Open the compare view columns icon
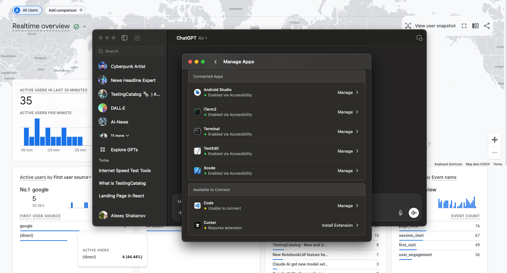This screenshot has width=507, height=273. 475,26
